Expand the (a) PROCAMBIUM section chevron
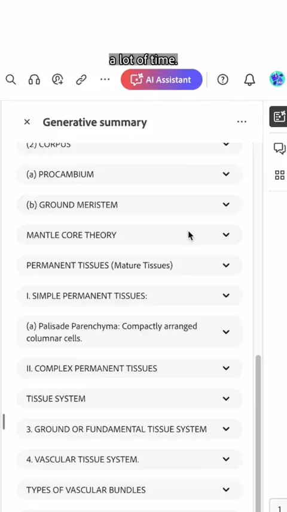Screen dimensions: 287x512 [x=226, y=174]
